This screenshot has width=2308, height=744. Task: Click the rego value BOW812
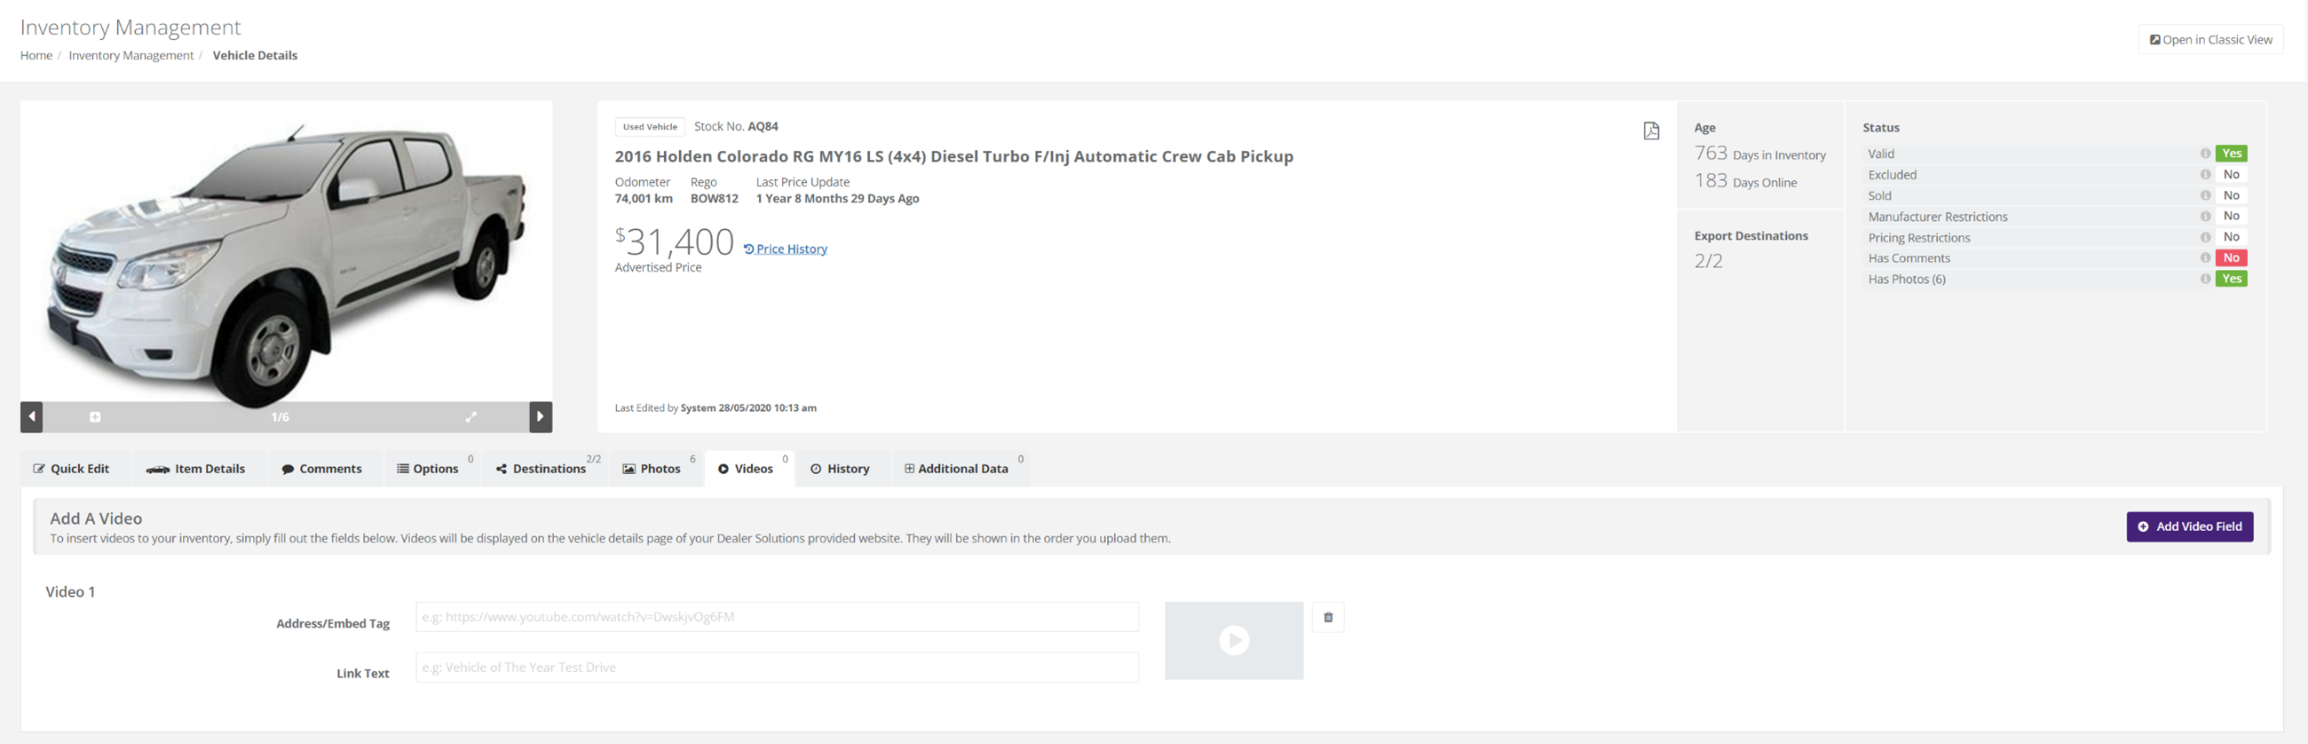point(714,199)
